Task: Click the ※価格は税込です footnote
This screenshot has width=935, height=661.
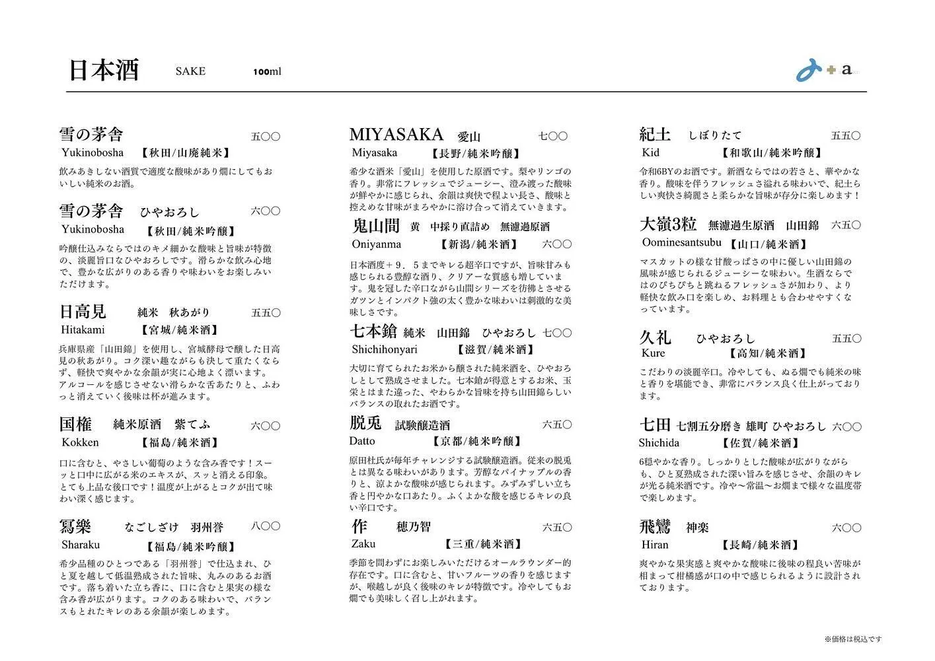Action: click(853, 639)
